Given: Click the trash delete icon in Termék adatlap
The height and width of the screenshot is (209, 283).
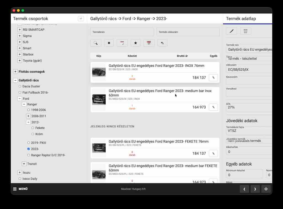Looking at the screenshot, I should coord(245,31).
